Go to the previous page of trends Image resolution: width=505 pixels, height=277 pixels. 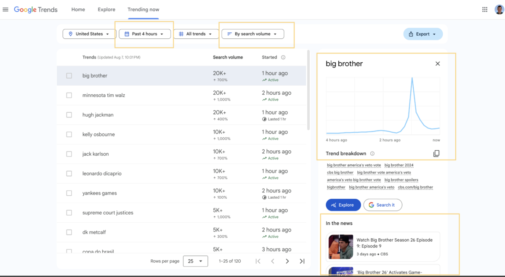coord(273,261)
